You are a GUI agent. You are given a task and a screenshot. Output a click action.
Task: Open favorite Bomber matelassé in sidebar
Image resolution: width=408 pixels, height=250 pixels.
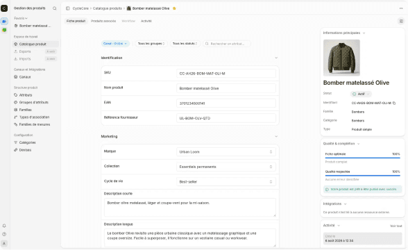pyautogui.click(x=35, y=26)
